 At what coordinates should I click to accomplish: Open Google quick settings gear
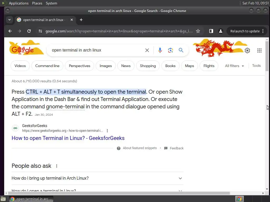[247, 50]
